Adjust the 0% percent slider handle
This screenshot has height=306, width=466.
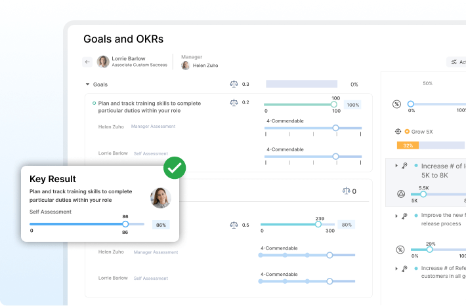[411, 104]
